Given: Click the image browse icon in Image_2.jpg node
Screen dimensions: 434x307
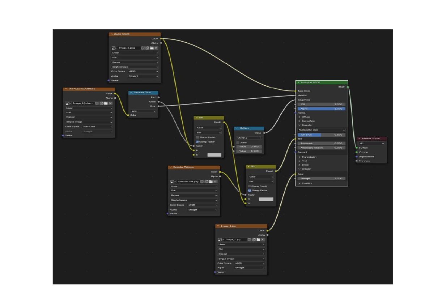Looking at the screenshot, I should 221,239.
